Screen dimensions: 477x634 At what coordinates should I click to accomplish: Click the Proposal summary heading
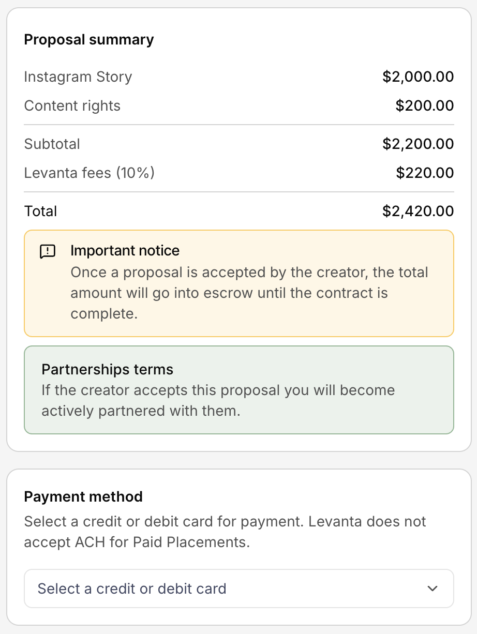89,40
